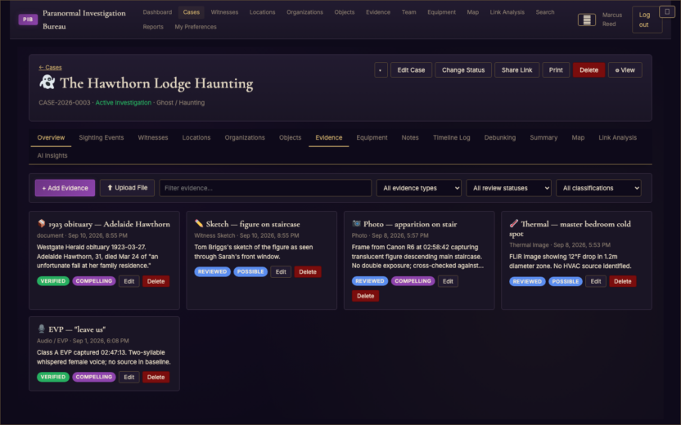Click the microphone icon on the EVP card

41,329
